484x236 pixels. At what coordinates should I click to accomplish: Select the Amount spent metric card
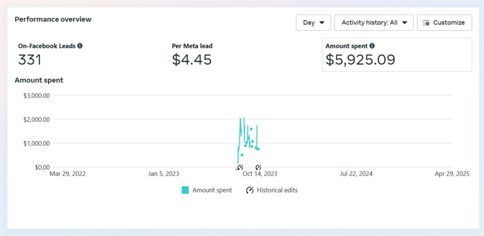click(397, 55)
